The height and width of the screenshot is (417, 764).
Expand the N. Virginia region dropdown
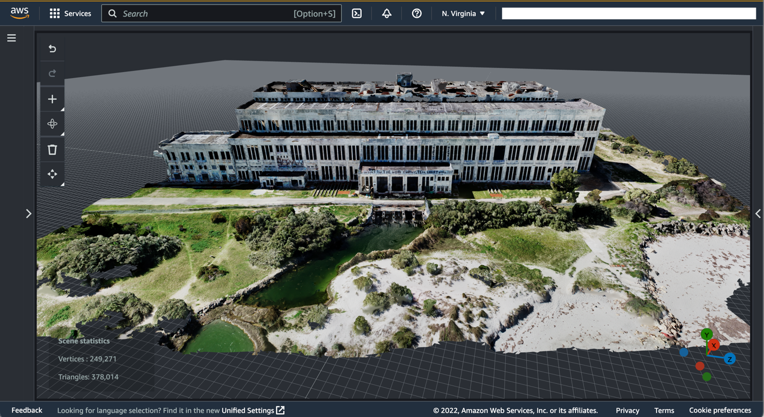pos(463,13)
